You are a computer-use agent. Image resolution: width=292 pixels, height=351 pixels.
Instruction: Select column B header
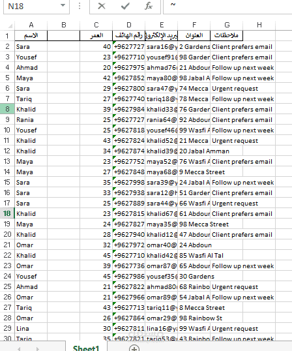click(64, 25)
